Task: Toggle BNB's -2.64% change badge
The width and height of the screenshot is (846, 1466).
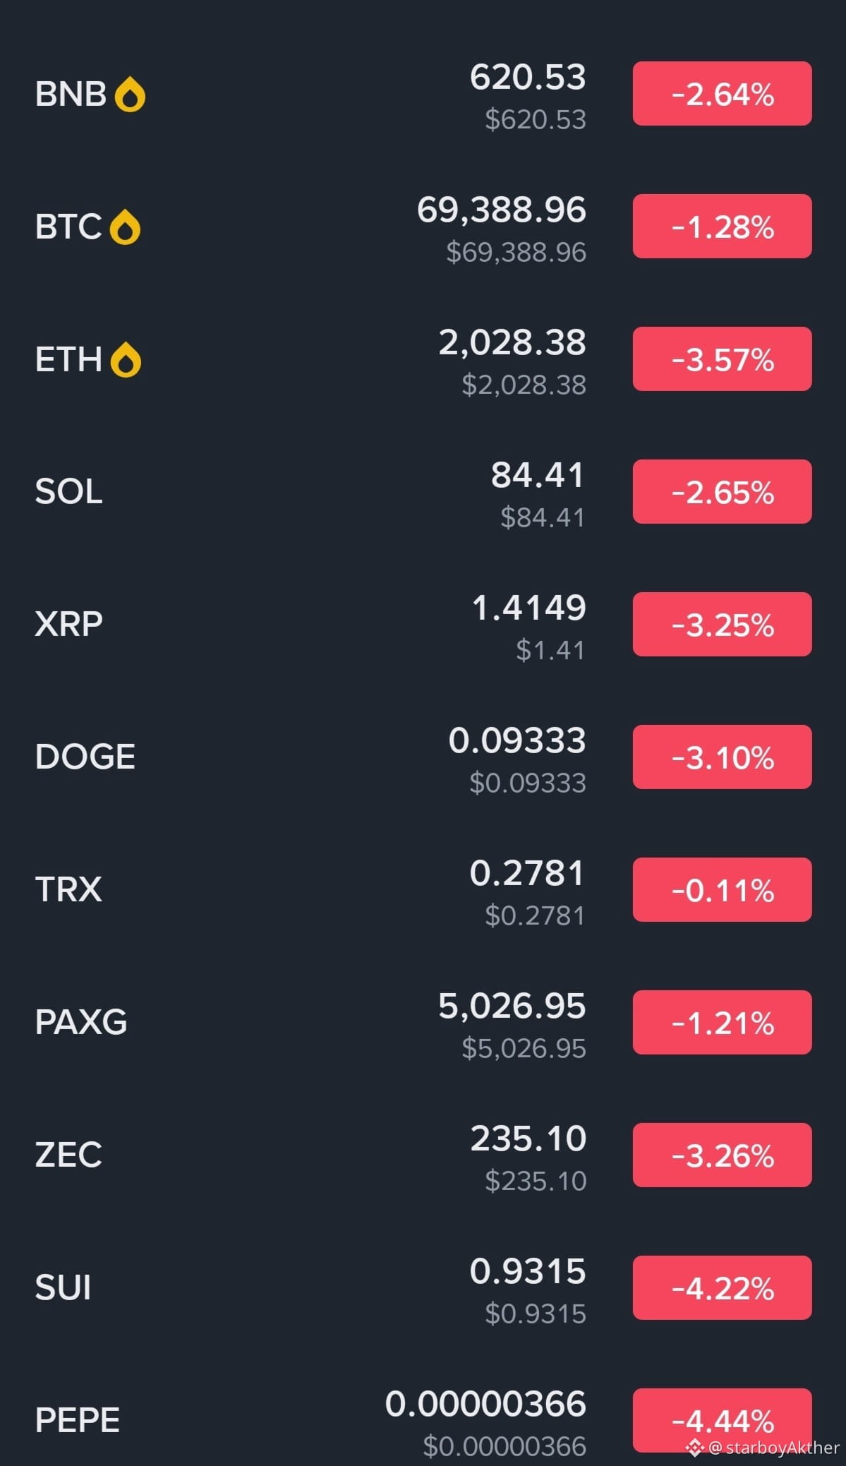Action: (x=722, y=94)
